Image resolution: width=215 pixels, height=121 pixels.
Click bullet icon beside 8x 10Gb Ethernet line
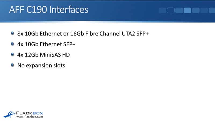(x=12, y=34)
